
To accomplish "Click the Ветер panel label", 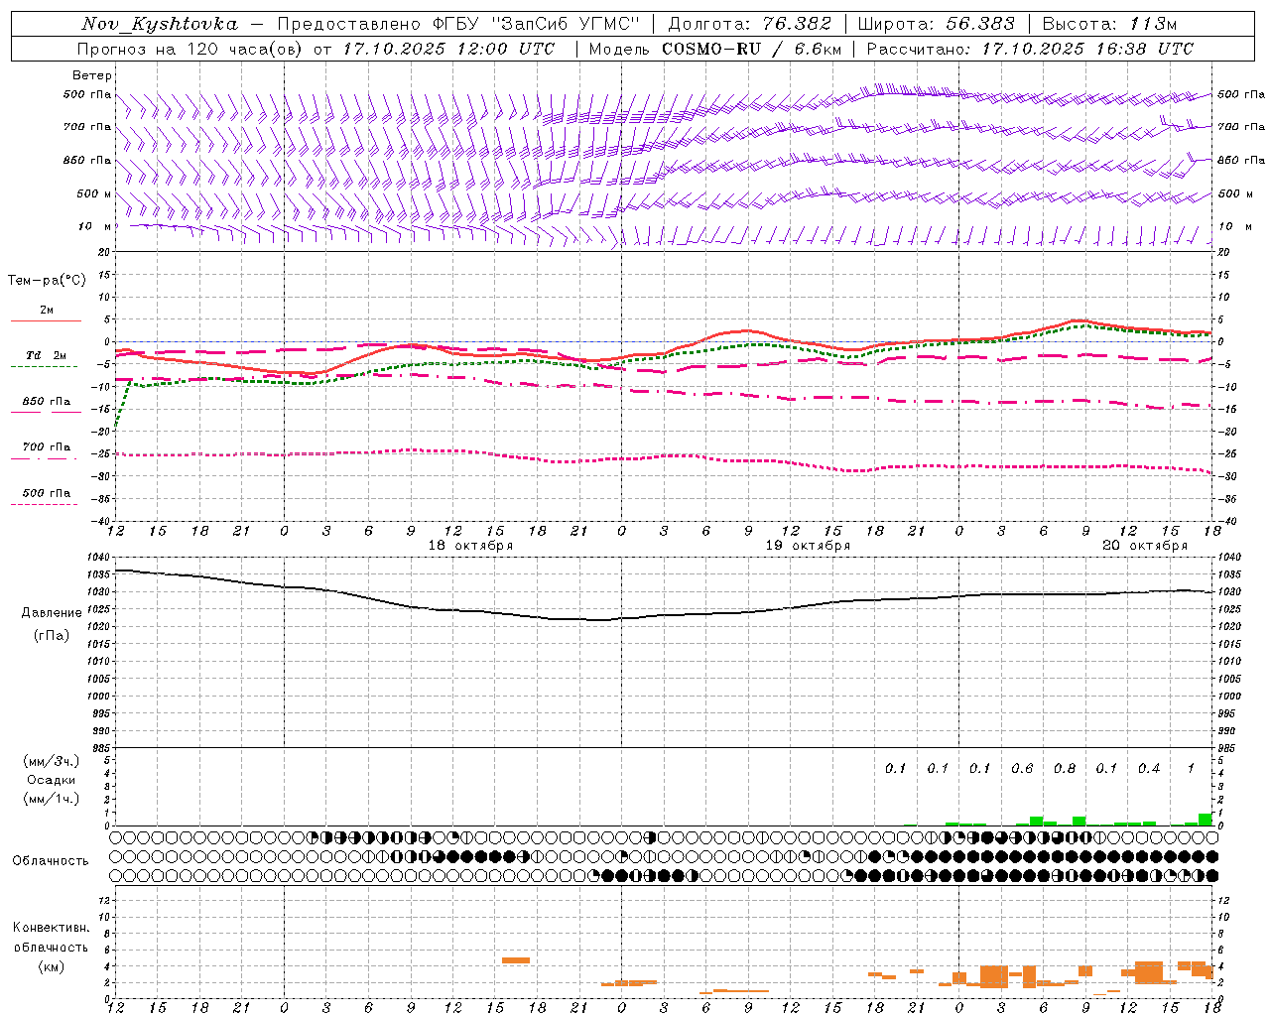I will tap(92, 75).
